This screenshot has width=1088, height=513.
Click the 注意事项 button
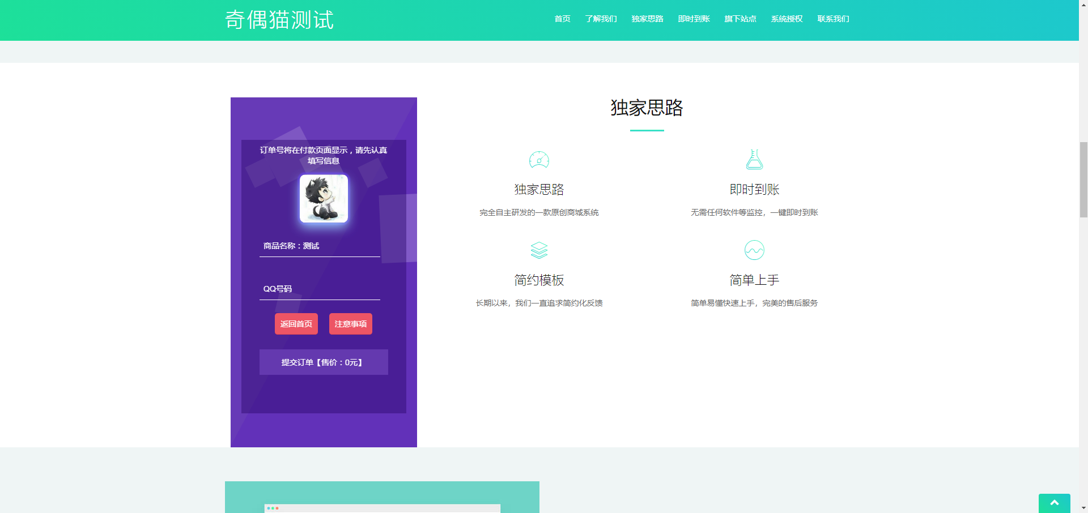coord(351,324)
